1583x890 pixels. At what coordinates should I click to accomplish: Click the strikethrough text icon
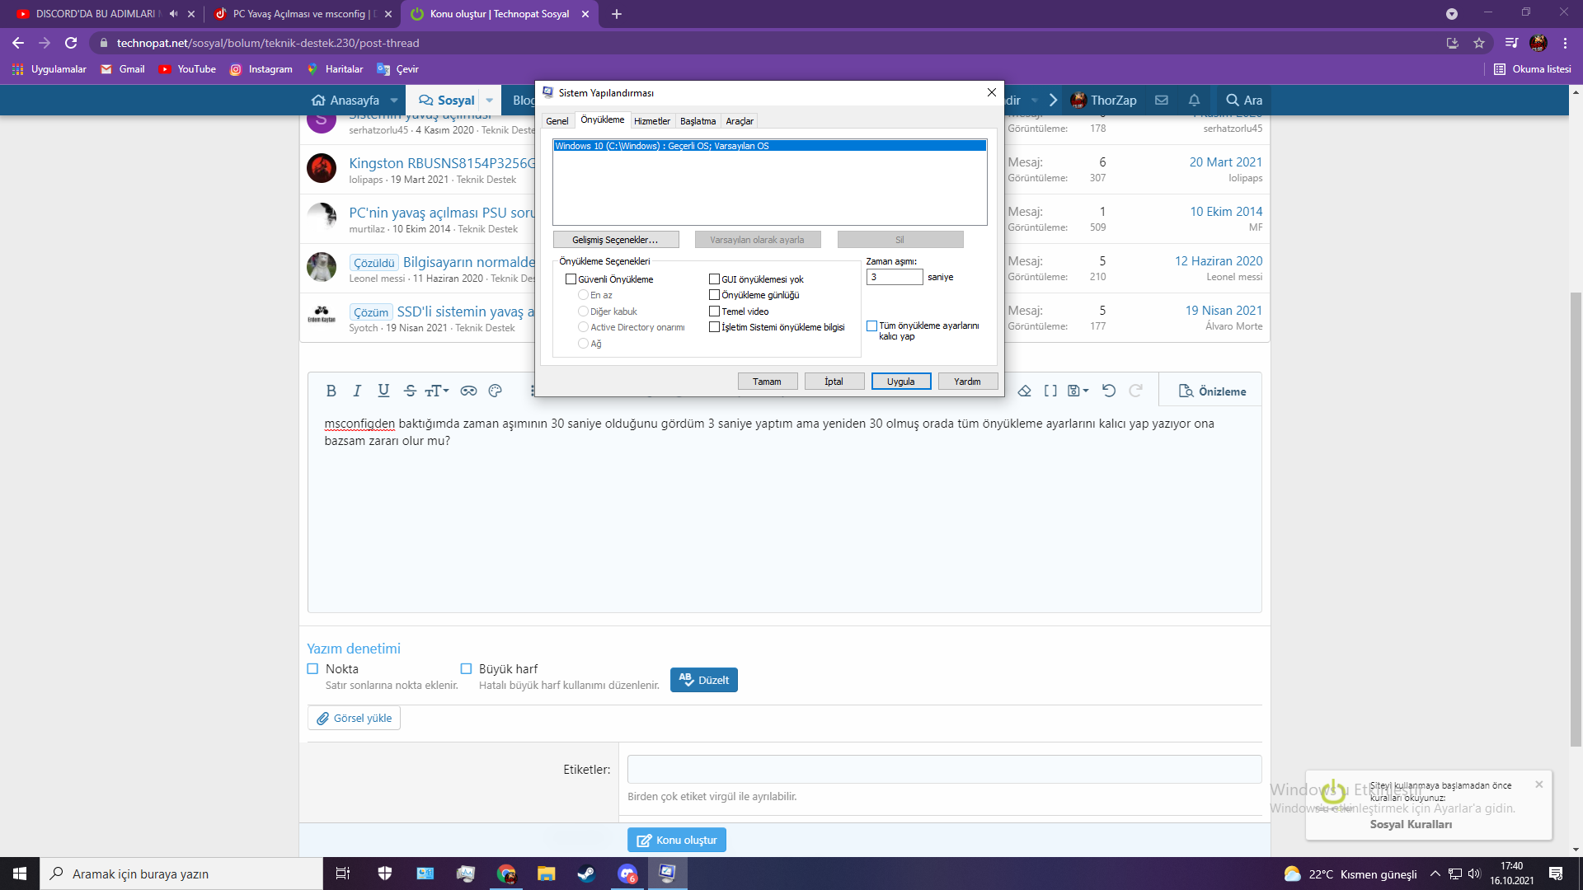pos(410,391)
